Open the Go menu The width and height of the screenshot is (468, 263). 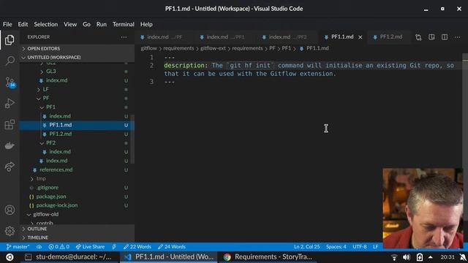[x=86, y=24]
